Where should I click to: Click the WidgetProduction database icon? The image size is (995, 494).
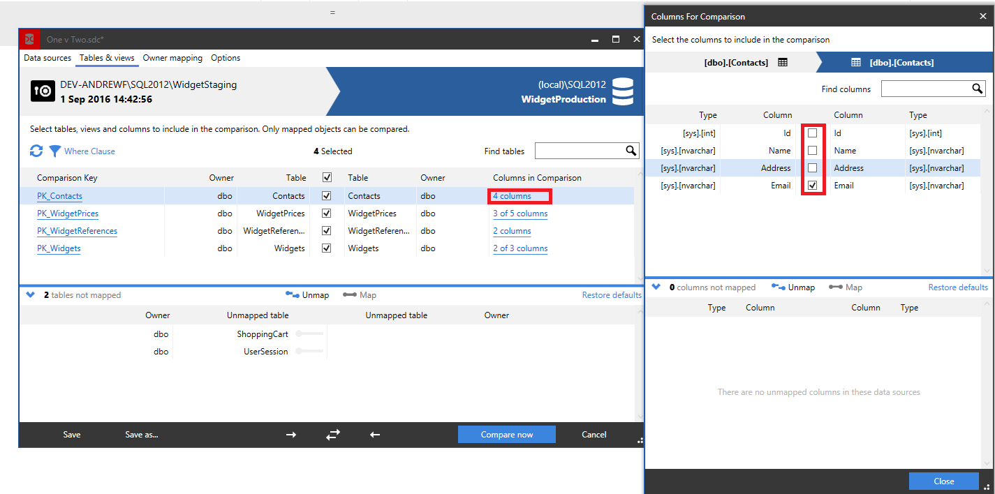pos(622,91)
